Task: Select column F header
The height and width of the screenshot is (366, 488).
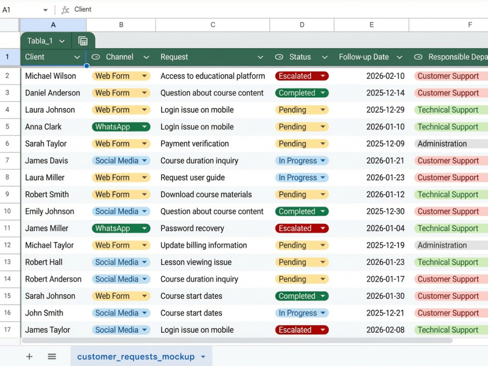Action: [449, 25]
